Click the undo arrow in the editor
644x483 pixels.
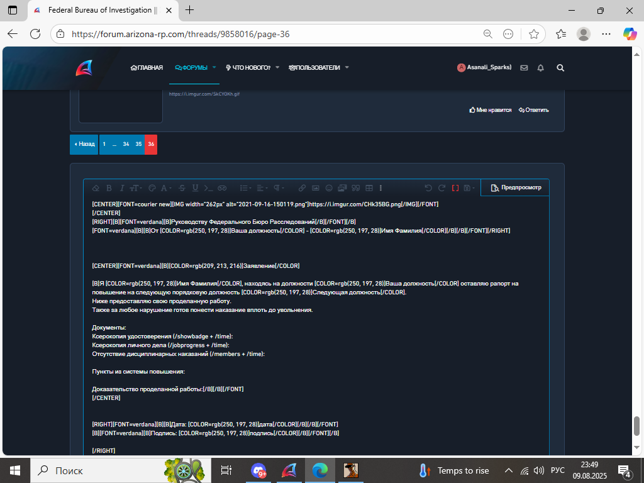coord(428,187)
